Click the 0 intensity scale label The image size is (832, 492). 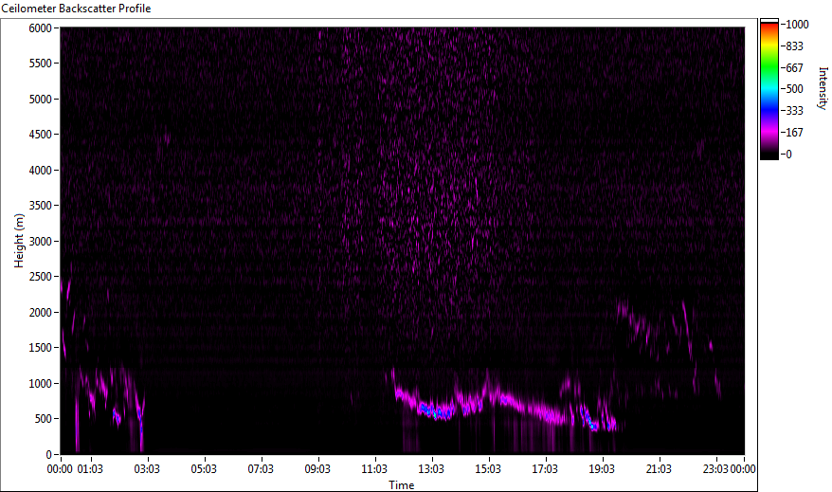pos(789,155)
